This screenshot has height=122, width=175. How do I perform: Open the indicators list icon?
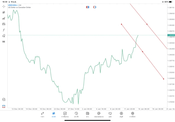click(x=4, y=18)
